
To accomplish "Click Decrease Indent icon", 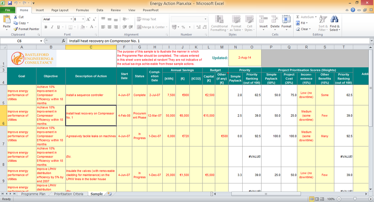I will [x=125, y=27].
